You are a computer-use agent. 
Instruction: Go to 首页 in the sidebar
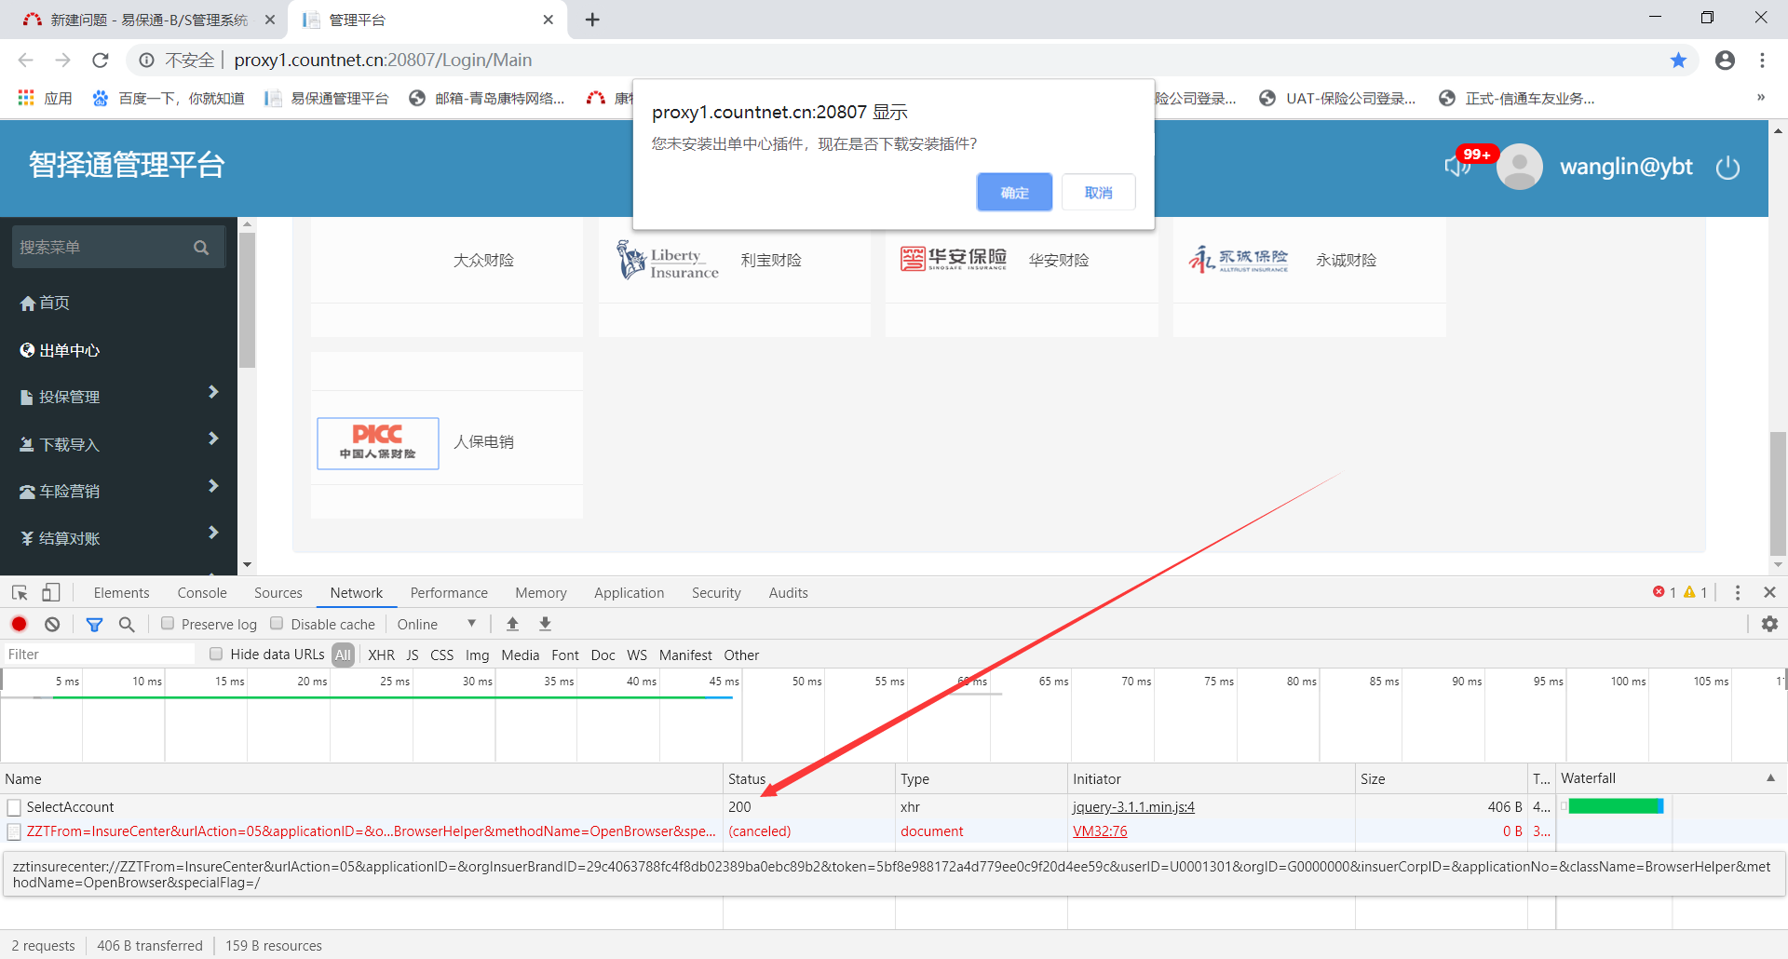coord(119,303)
